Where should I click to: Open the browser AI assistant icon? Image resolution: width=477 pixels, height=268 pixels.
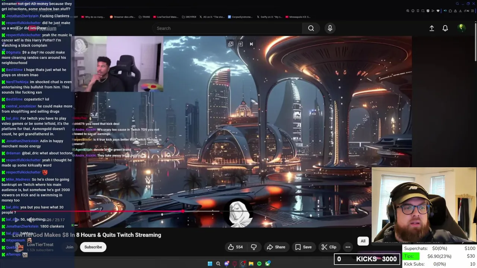tap(467, 11)
